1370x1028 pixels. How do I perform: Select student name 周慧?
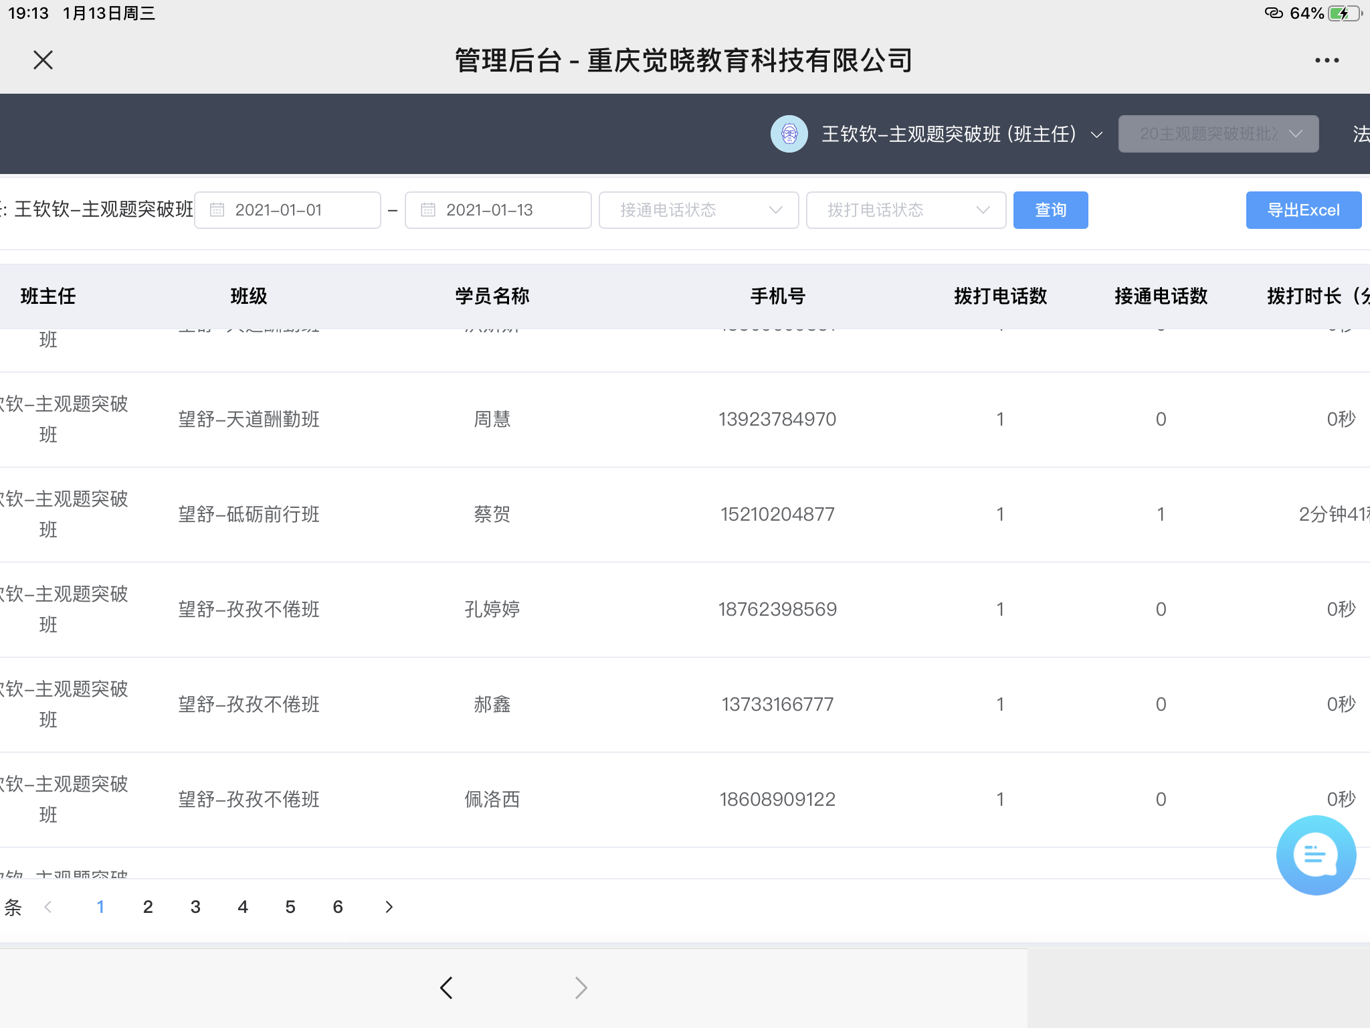[492, 419]
